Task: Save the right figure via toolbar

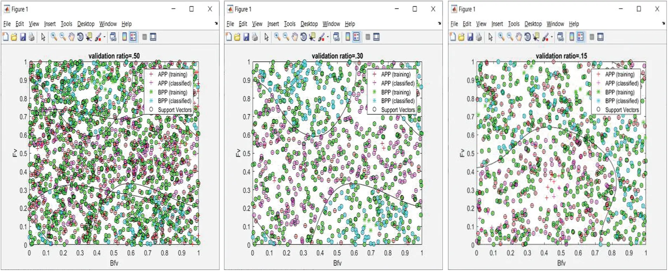Action: 470,37
